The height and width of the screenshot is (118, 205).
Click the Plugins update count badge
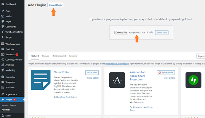click(15, 99)
